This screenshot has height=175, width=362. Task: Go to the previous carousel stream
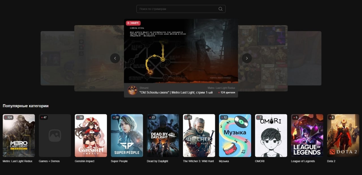coord(115,58)
